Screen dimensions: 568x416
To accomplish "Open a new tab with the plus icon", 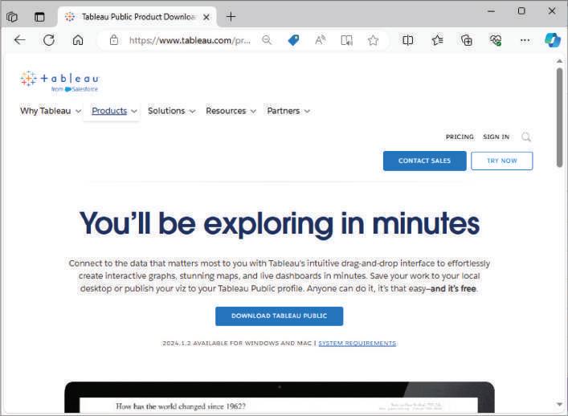I will click(x=231, y=17).
